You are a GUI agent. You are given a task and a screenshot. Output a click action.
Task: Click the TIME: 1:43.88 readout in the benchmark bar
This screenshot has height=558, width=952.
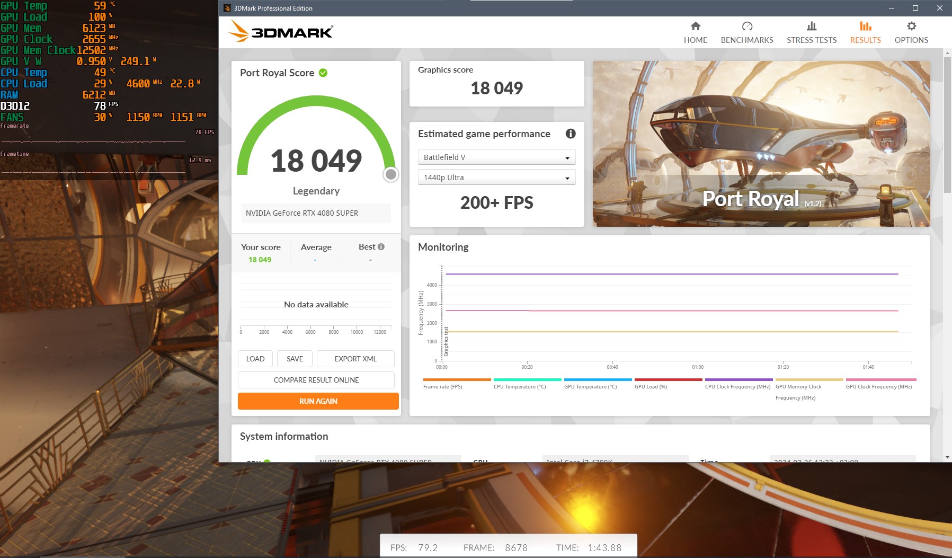pos(589,548)
